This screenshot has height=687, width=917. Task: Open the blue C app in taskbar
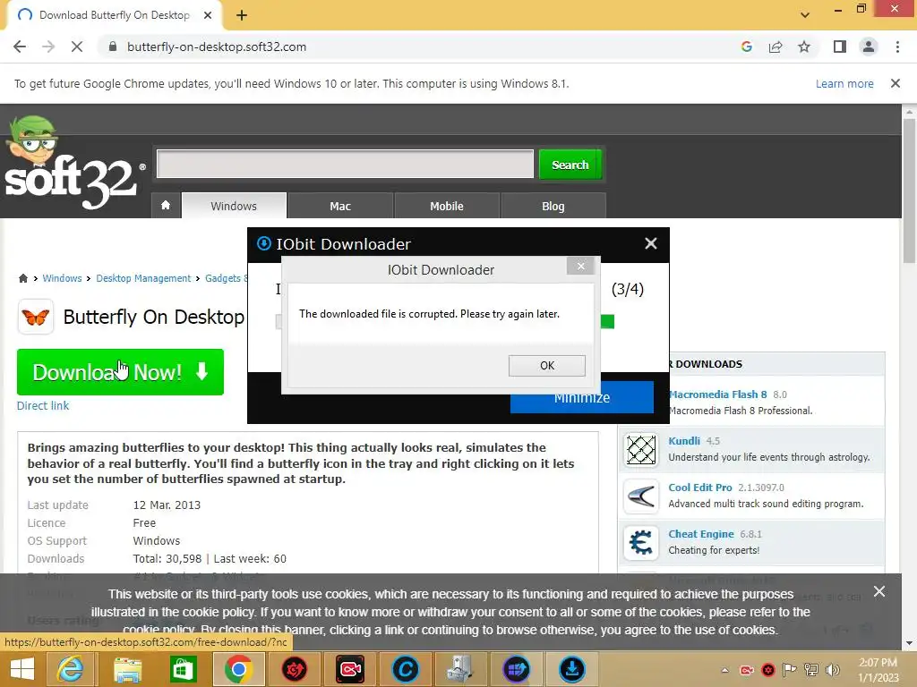point(406,669)
